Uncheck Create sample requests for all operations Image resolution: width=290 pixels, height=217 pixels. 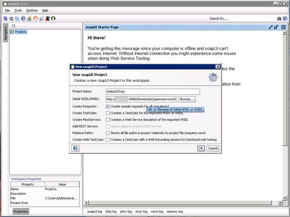(108, 107)
